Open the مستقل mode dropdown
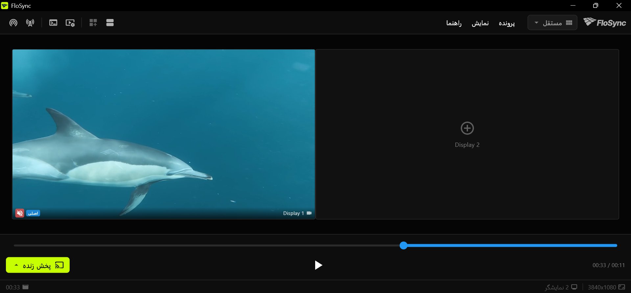 [x=552, y=23]
